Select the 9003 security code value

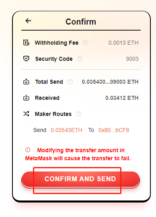tap(132, 59)
